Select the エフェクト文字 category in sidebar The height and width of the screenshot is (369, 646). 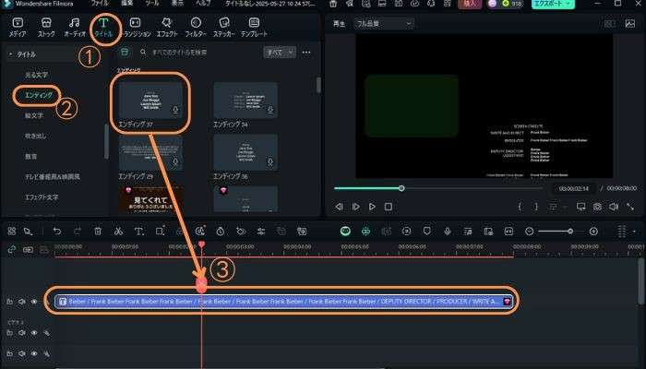click(x=42, y=197)
